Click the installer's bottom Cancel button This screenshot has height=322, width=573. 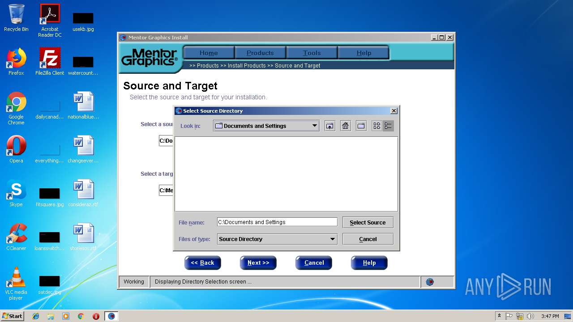(x=314, y=263)
